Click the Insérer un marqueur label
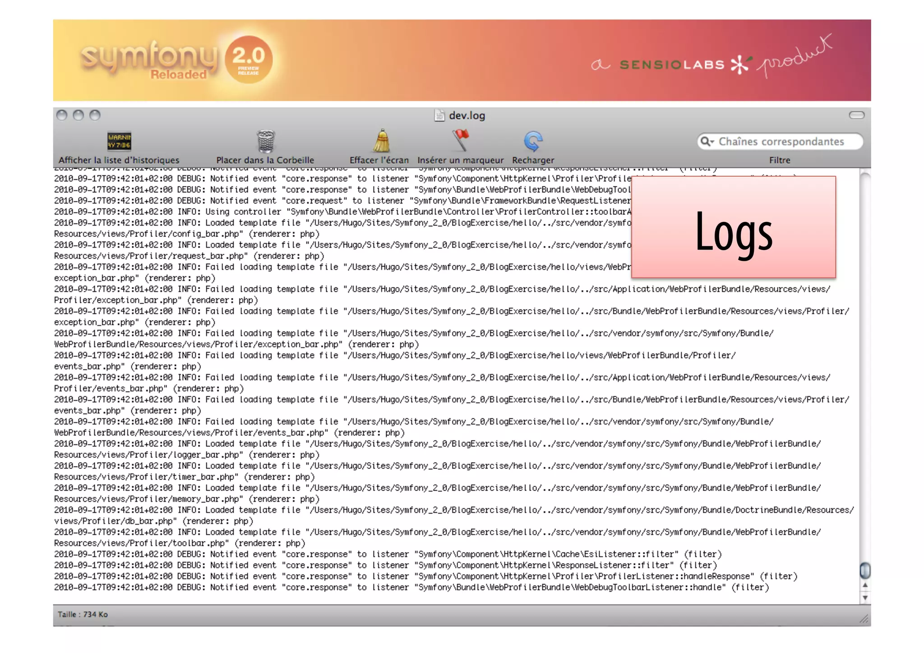 (460, 160)
